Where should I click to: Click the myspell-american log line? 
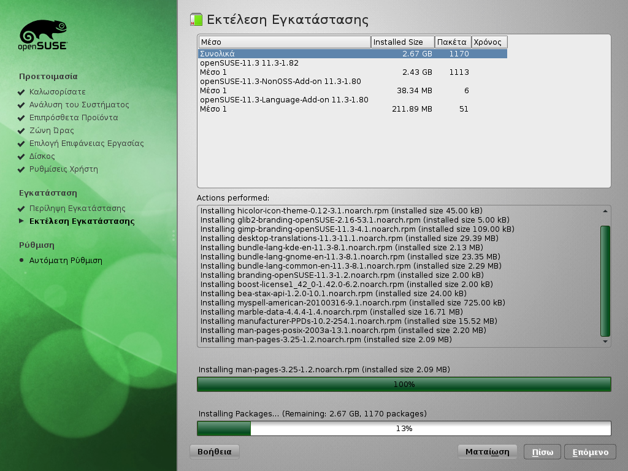coord(353,303)
